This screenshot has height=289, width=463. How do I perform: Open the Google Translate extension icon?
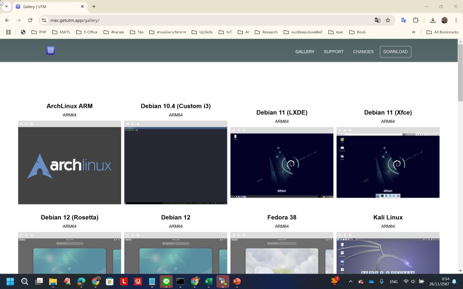[404, 20]
